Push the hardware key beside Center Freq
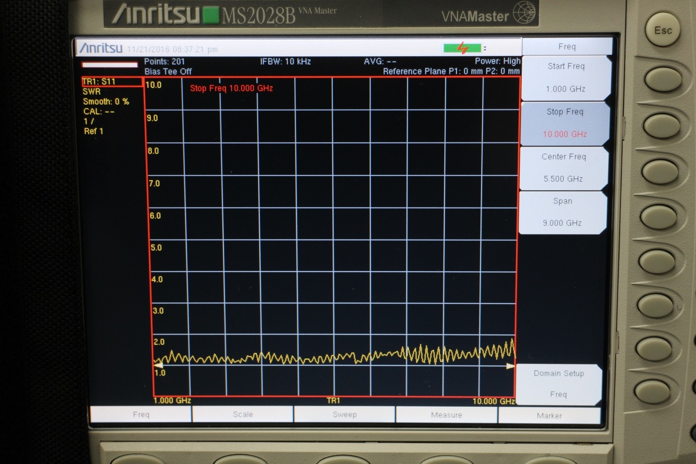 click(661, 171)
